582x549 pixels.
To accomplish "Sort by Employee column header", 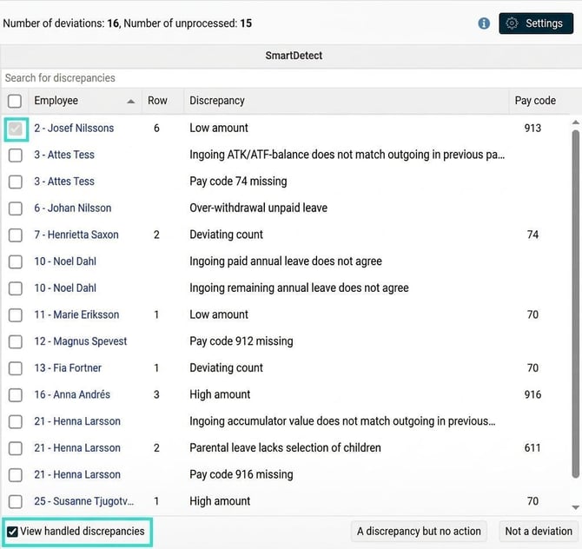I will coord(84,101).
